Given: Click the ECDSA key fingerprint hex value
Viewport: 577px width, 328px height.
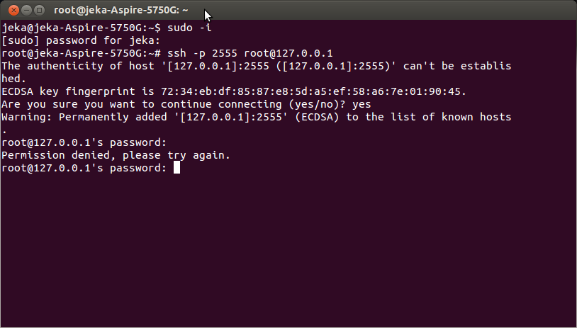Looking at the screenshot, I should tap(313, 91).
